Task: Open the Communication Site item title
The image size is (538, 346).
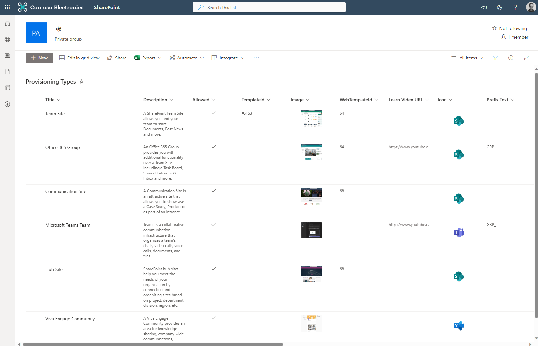Action: pos(66,191)
